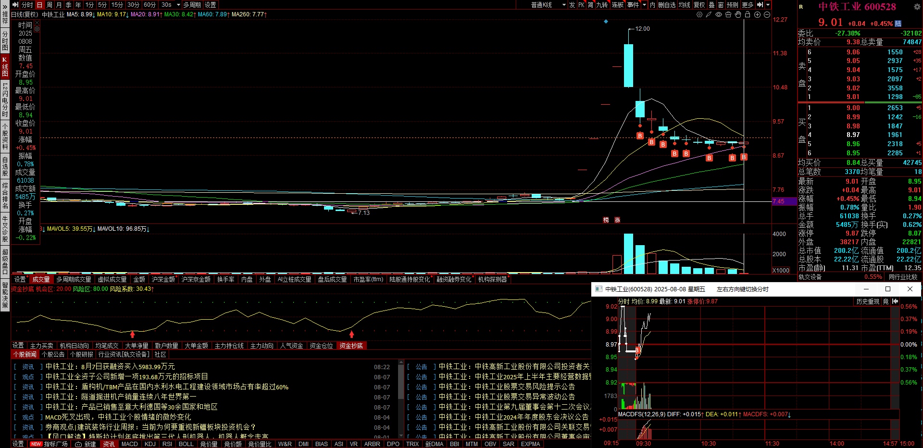Image resolution: width=923 pixels, height=448 pixels.
Task: Select the 金额 volume indicator tab
Action: 139,279
